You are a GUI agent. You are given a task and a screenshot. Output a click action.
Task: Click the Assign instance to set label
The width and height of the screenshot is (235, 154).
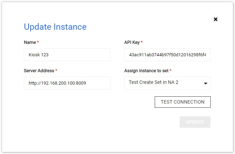[146, 70]
